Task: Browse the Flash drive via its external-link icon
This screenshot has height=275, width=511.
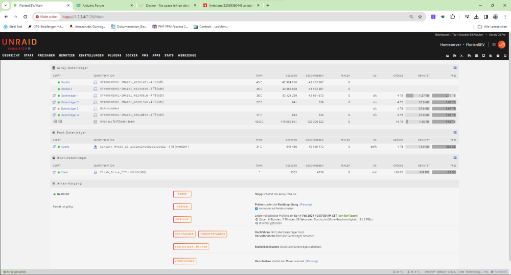Action: [x=54, y=172]
